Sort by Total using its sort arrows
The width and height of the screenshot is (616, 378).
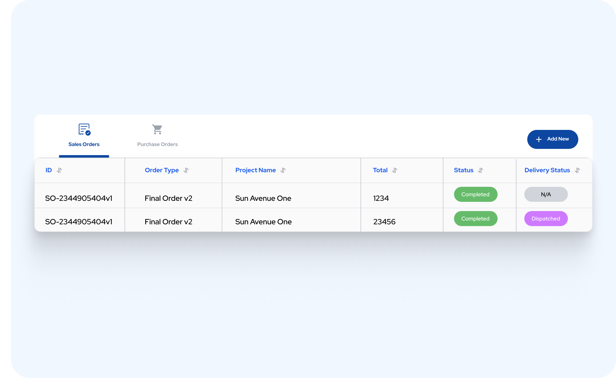click(395, 170)
